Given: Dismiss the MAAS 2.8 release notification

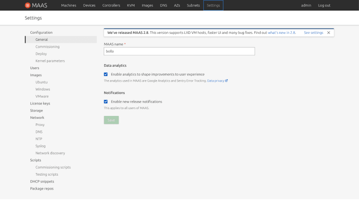Looking at the screenshot, I should [x=329, y=33].
